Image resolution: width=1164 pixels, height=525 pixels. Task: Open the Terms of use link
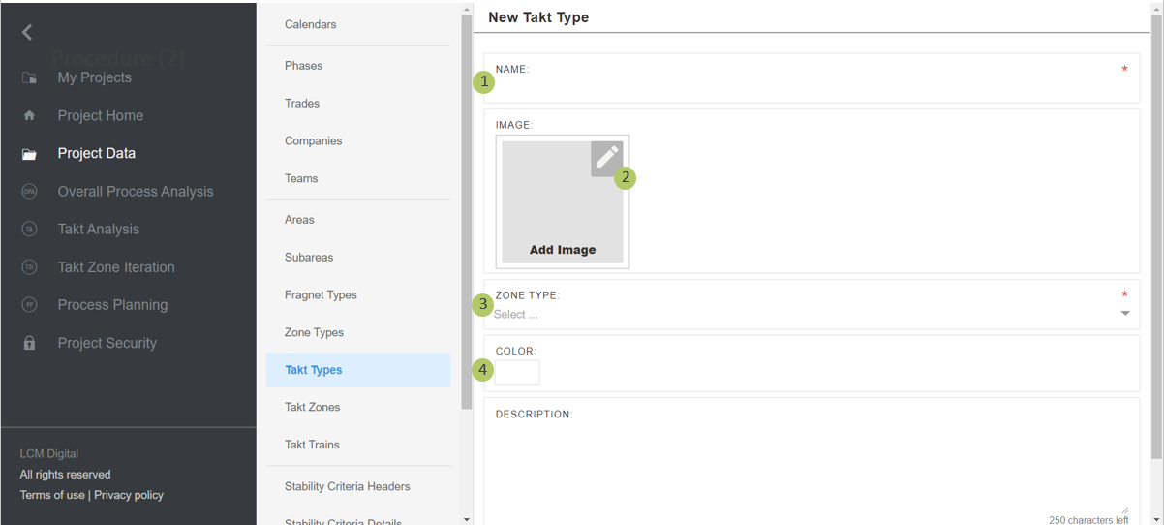(52, 495)
